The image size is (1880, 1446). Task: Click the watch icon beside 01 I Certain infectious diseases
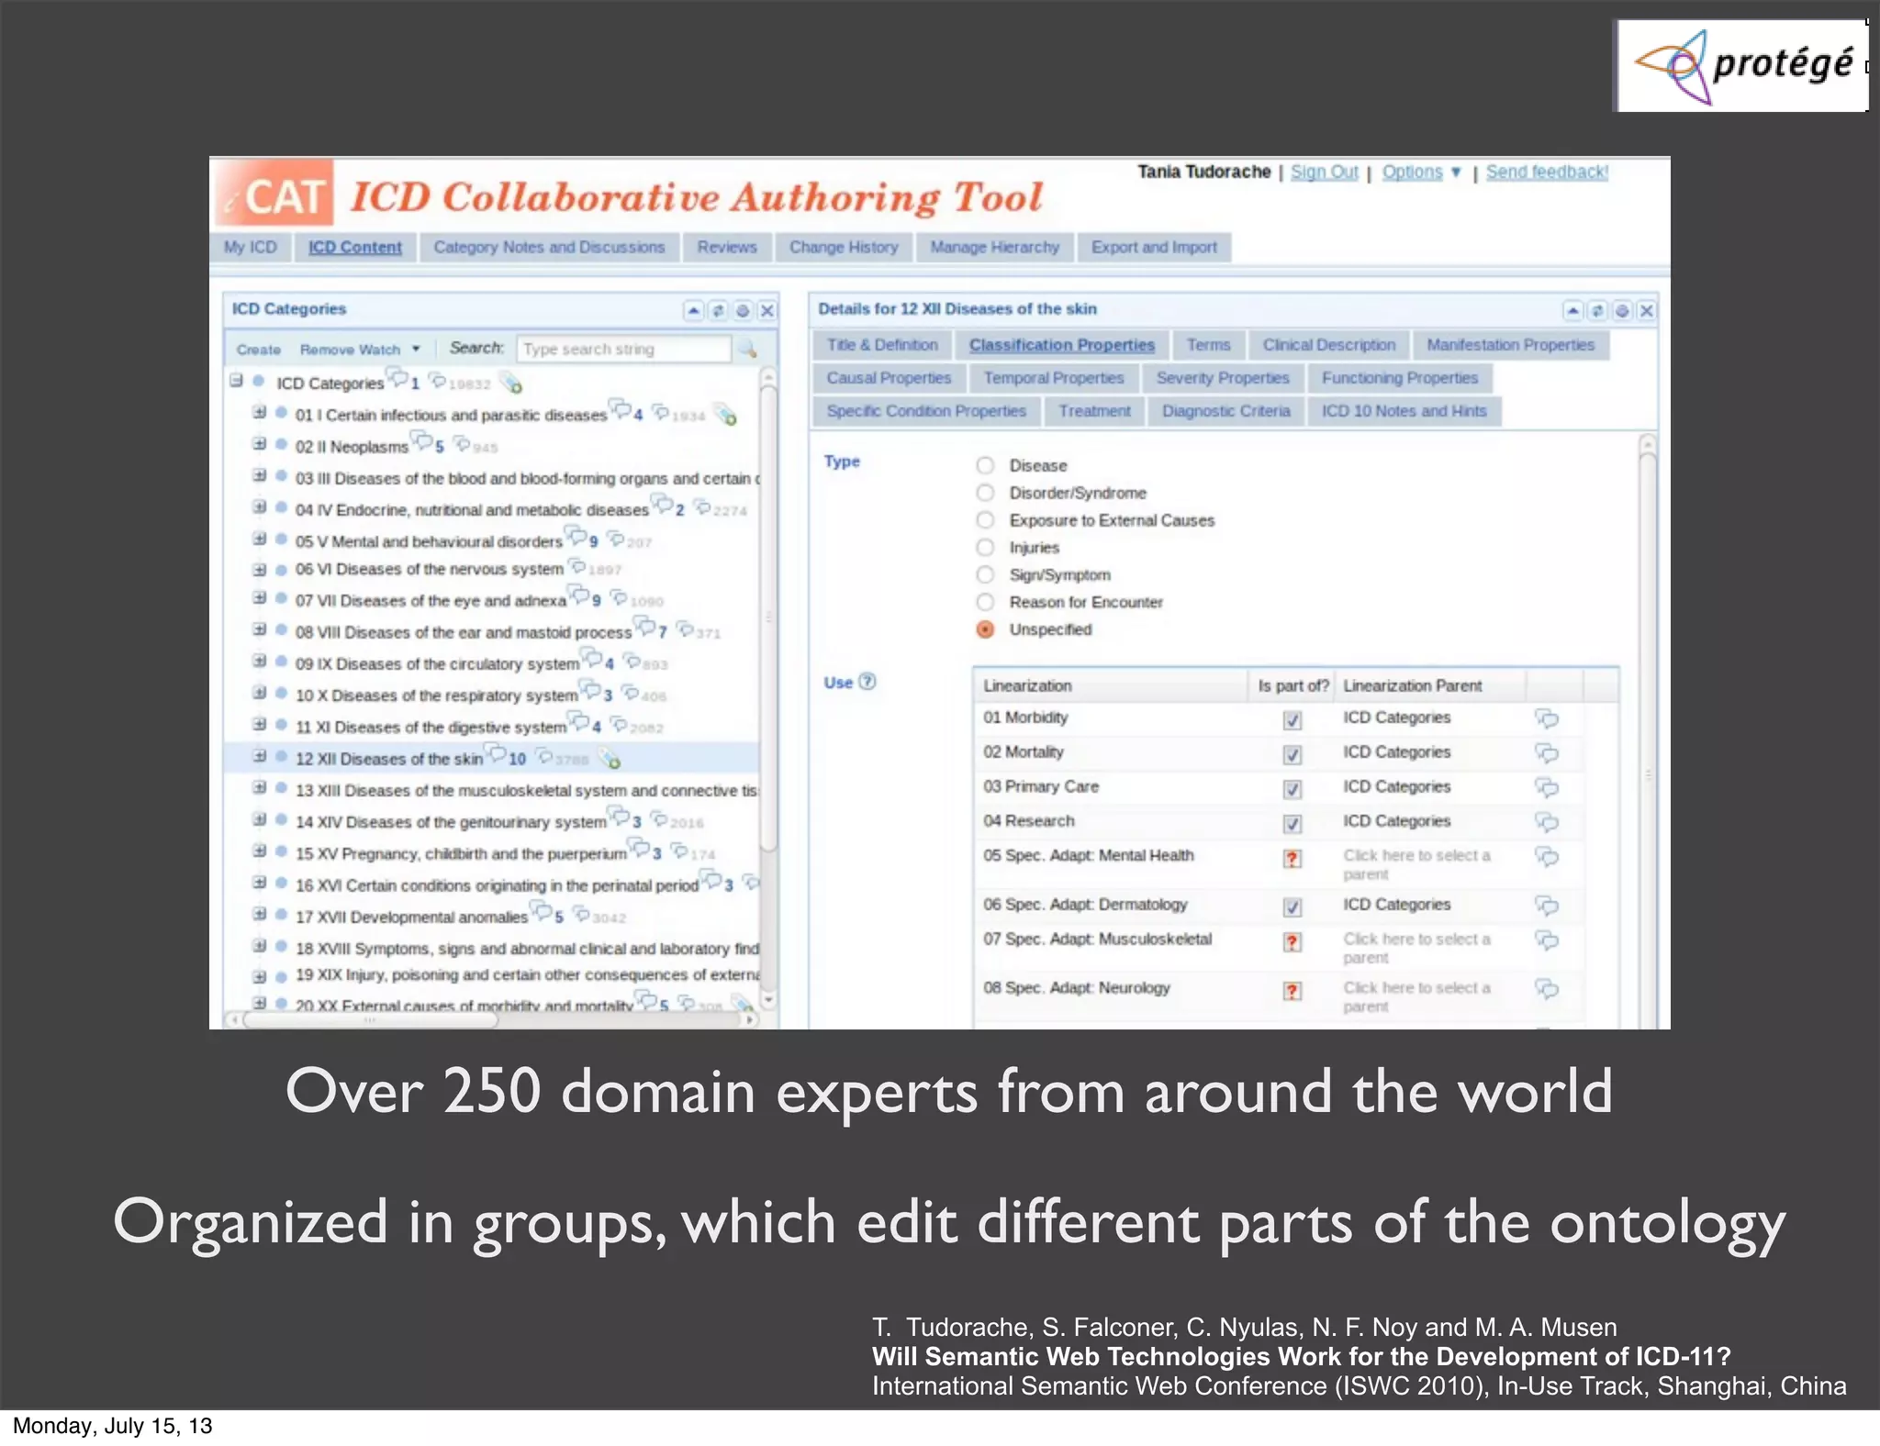[726, 415]
